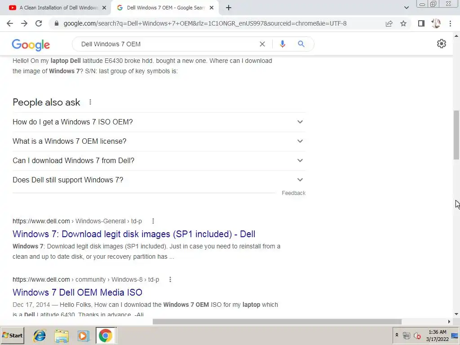Click the dell.com community Windows-8 breadcrumb URL
The height and width of the screenshot is (345, 460).
(86, 279)
